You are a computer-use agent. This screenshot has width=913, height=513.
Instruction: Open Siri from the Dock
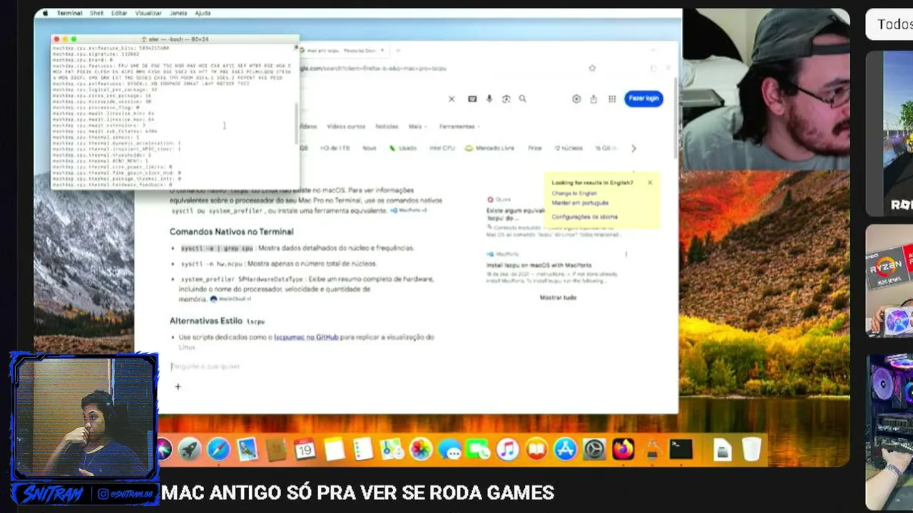point(165,450)
